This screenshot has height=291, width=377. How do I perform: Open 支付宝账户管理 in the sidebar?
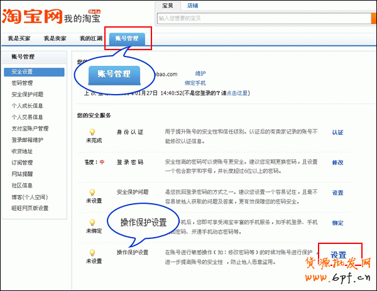pos(30,129)
